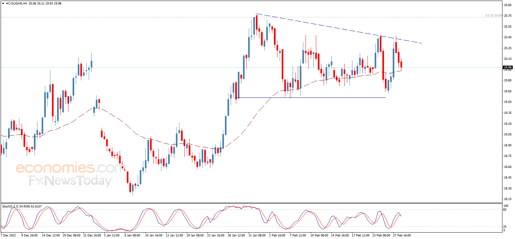Click the 80 level on the stochastic scale
The image size is (515, 239).
[x=505, y=210]
